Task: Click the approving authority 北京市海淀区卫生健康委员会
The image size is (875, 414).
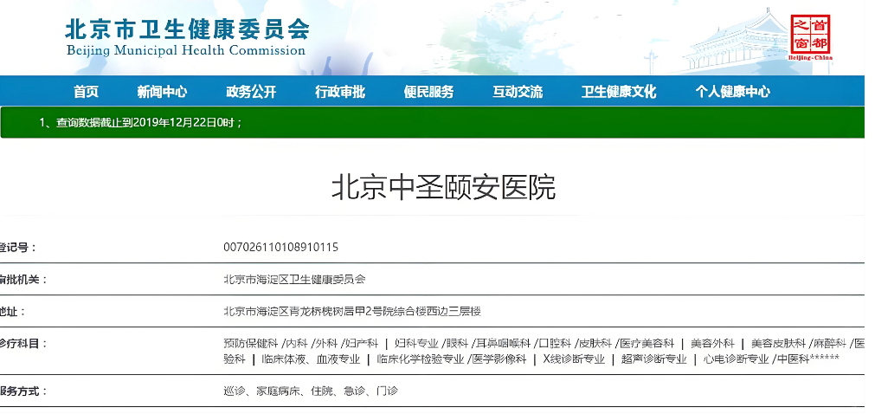Action: point(294,280)
